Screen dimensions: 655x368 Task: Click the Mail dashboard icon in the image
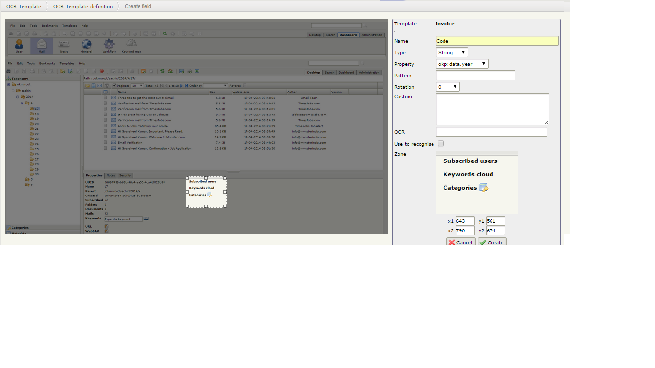42,45
